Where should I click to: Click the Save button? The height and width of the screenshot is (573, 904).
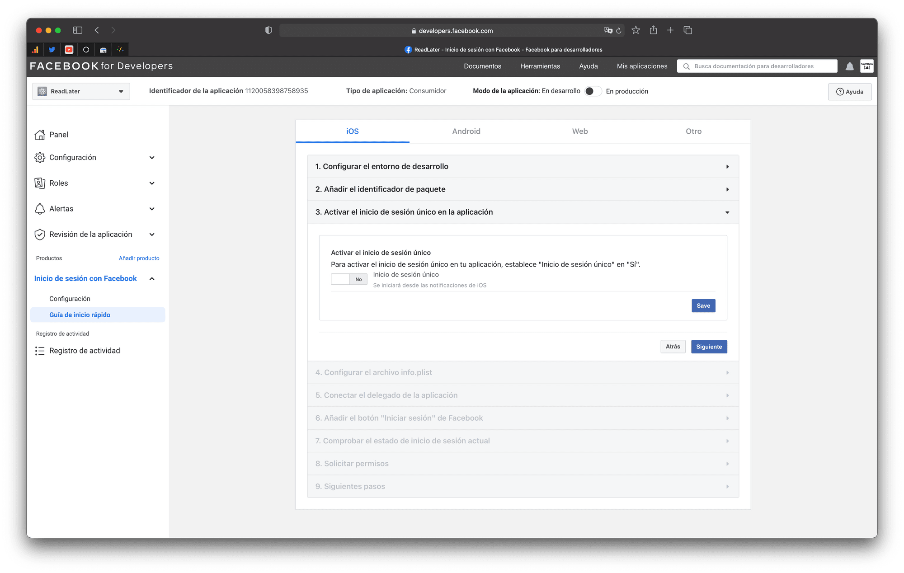pos(703,306)
